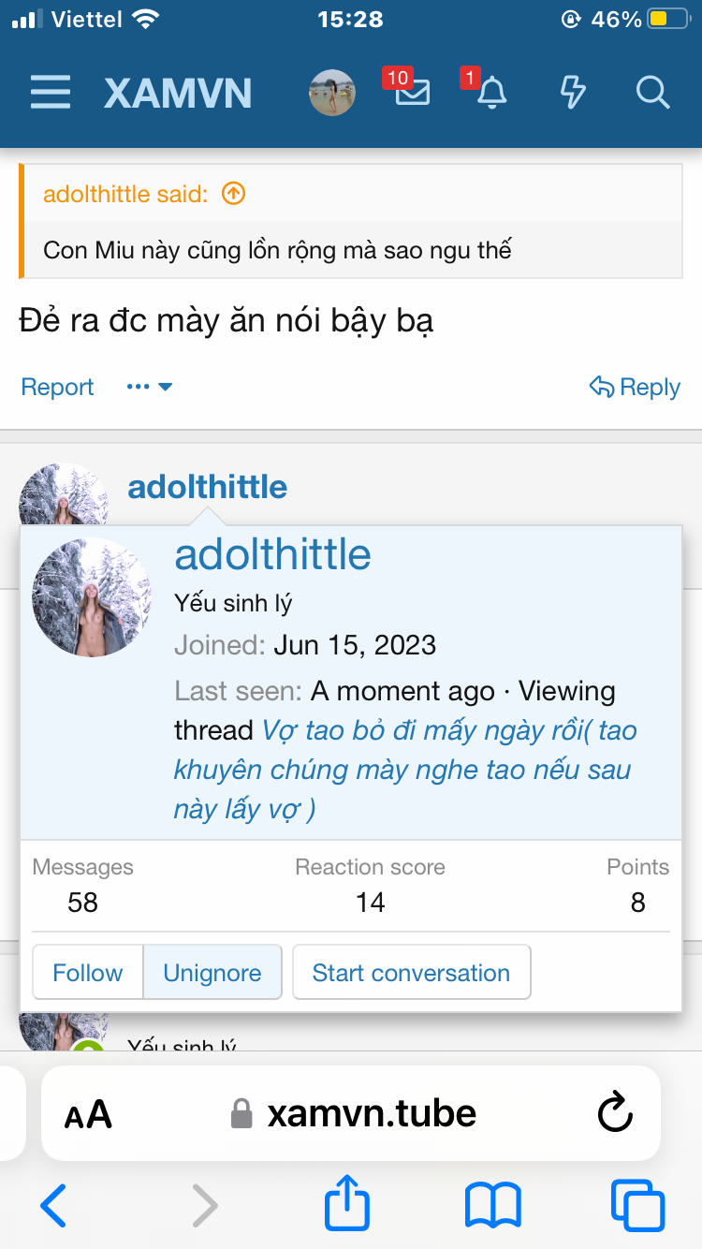Click the Start conversation button
702x1249 pixels.
pos(411,973)
